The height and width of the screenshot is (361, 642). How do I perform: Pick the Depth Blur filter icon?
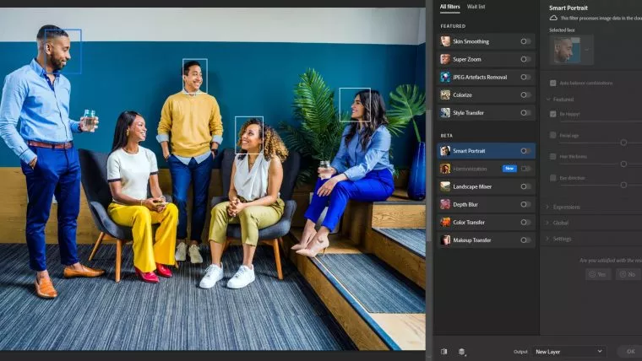click(x=445, y=204)
